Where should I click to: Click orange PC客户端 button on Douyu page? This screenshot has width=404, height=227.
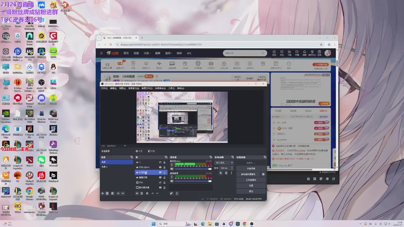click(321, 65)
